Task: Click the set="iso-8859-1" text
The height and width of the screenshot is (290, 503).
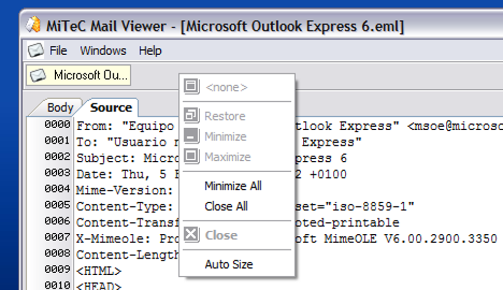Action: click(355, 206)
